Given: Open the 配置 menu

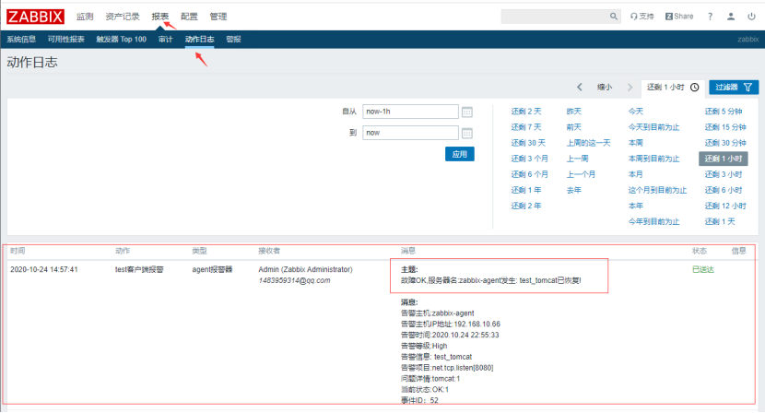Looking at the screenshot, I should click(189, 17).
